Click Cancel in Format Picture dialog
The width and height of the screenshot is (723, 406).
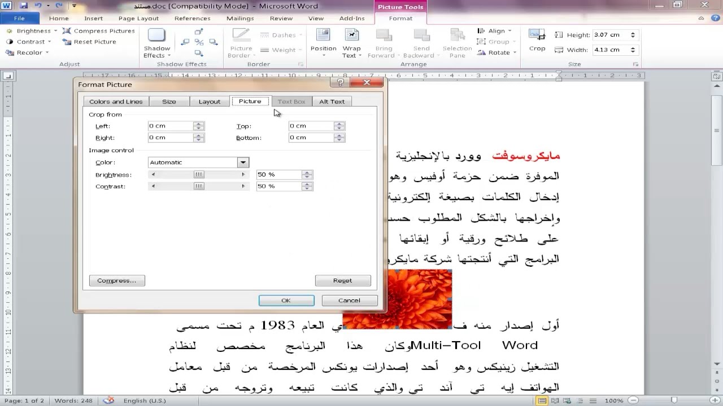click(x=349, y=301)
